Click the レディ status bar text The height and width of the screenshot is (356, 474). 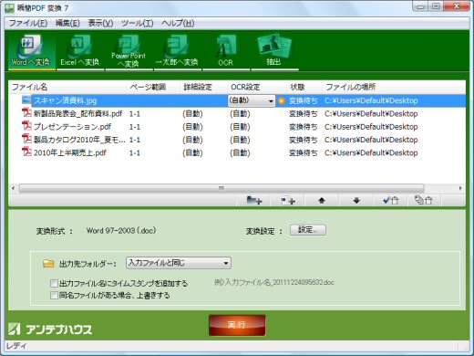click(16, 346)
